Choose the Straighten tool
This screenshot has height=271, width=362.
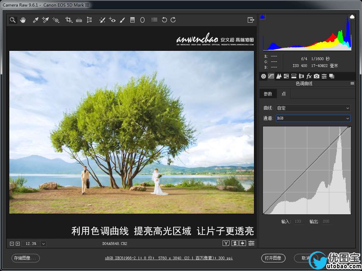(79, 20)
